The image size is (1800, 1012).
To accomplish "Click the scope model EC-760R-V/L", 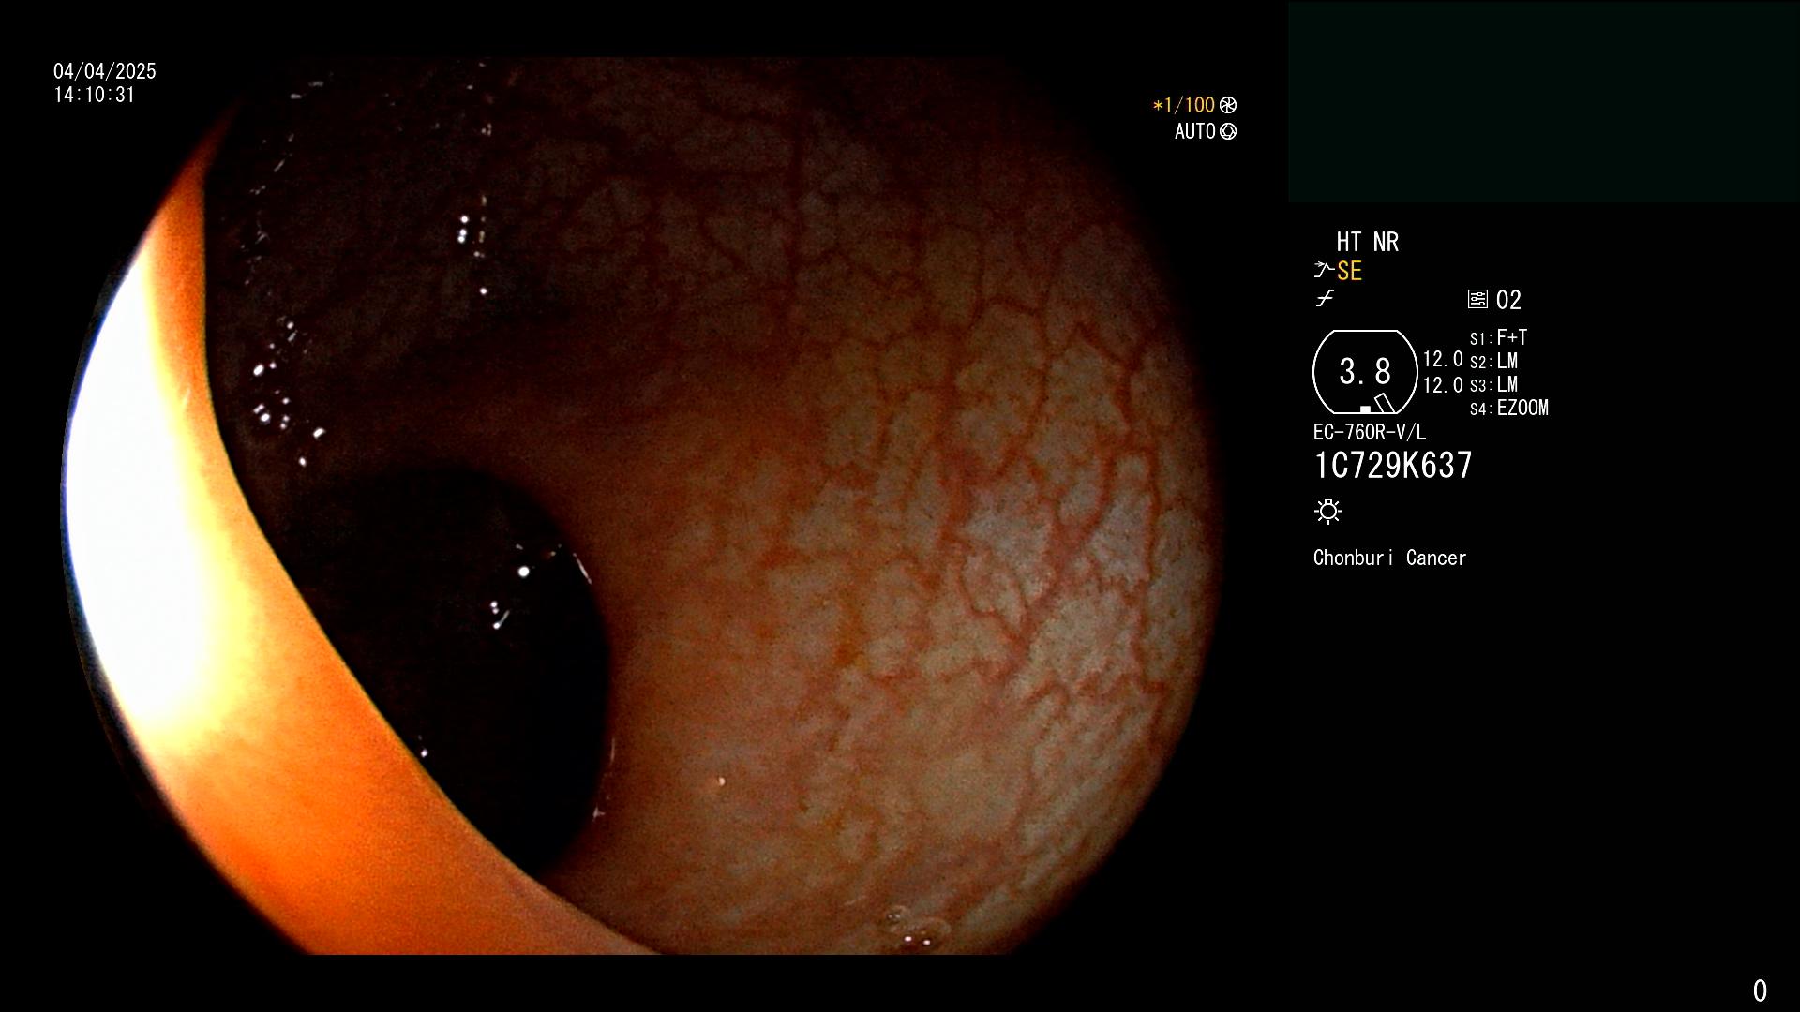I will click(1370, 432).
